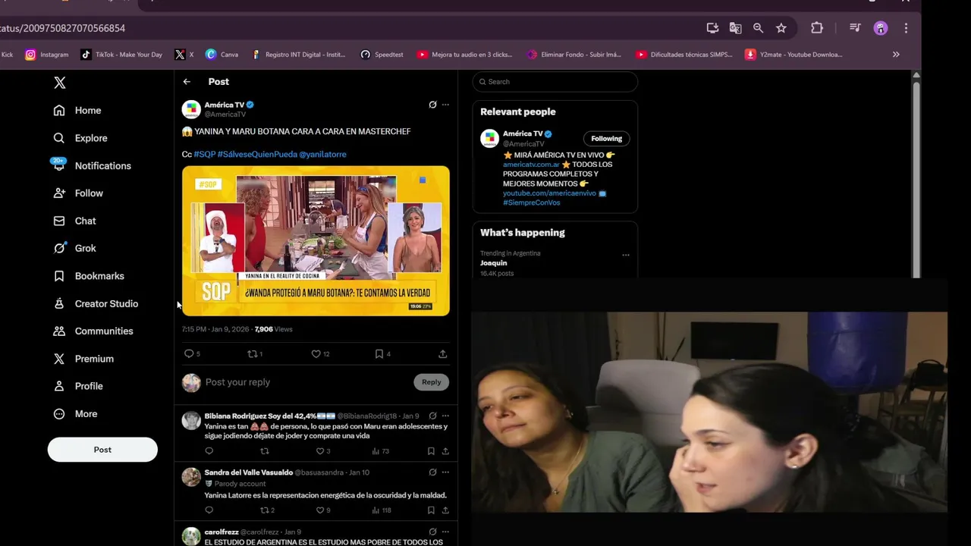Click the Reply button
Screen dimensions: 971x546
(x=432, y=382)
